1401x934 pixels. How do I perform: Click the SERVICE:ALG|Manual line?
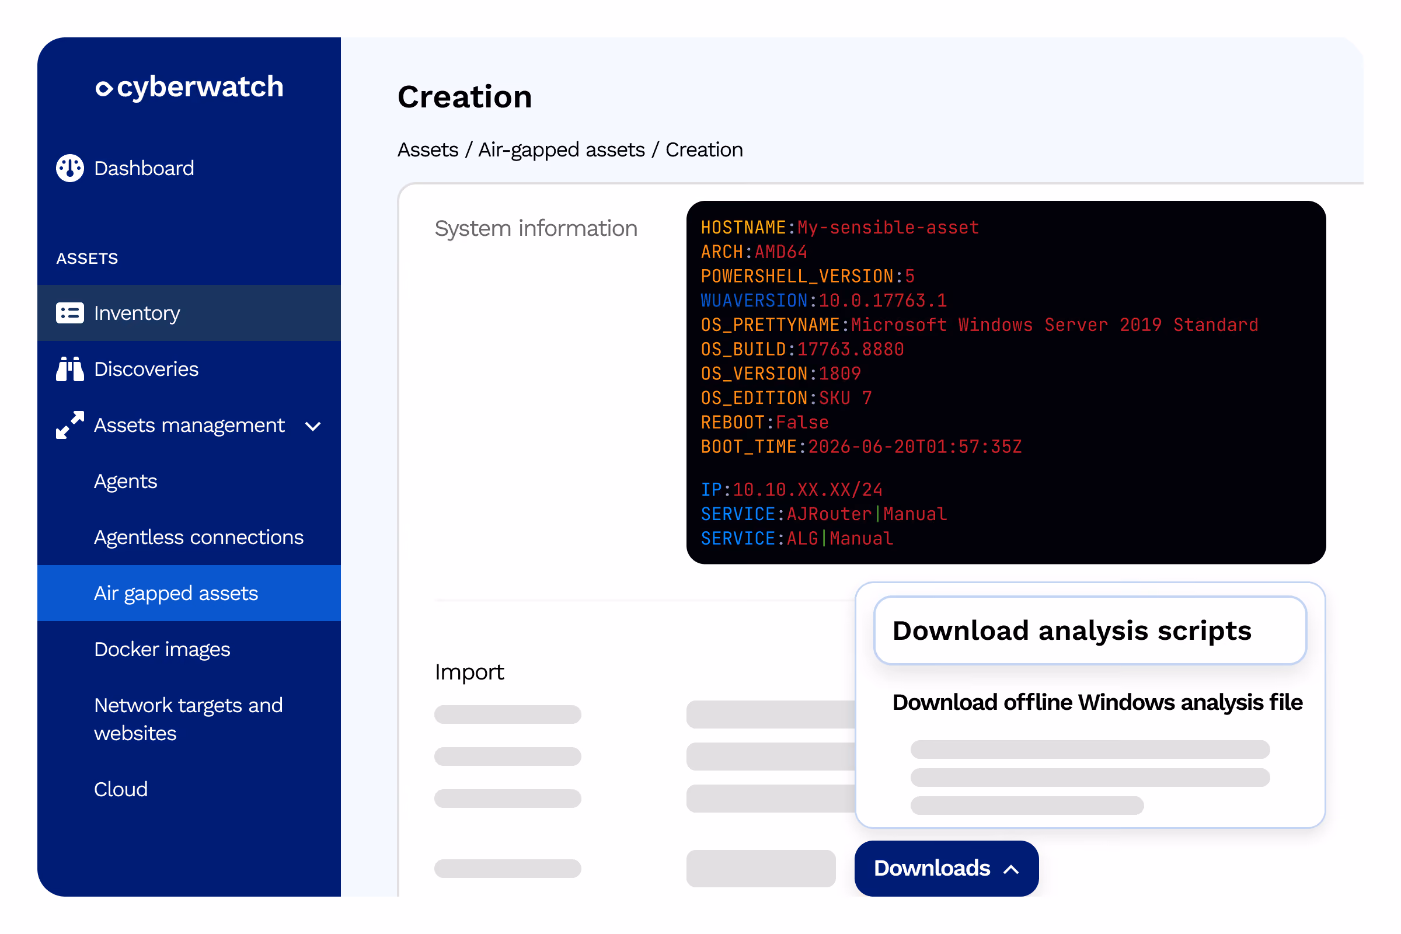(797, 539)
